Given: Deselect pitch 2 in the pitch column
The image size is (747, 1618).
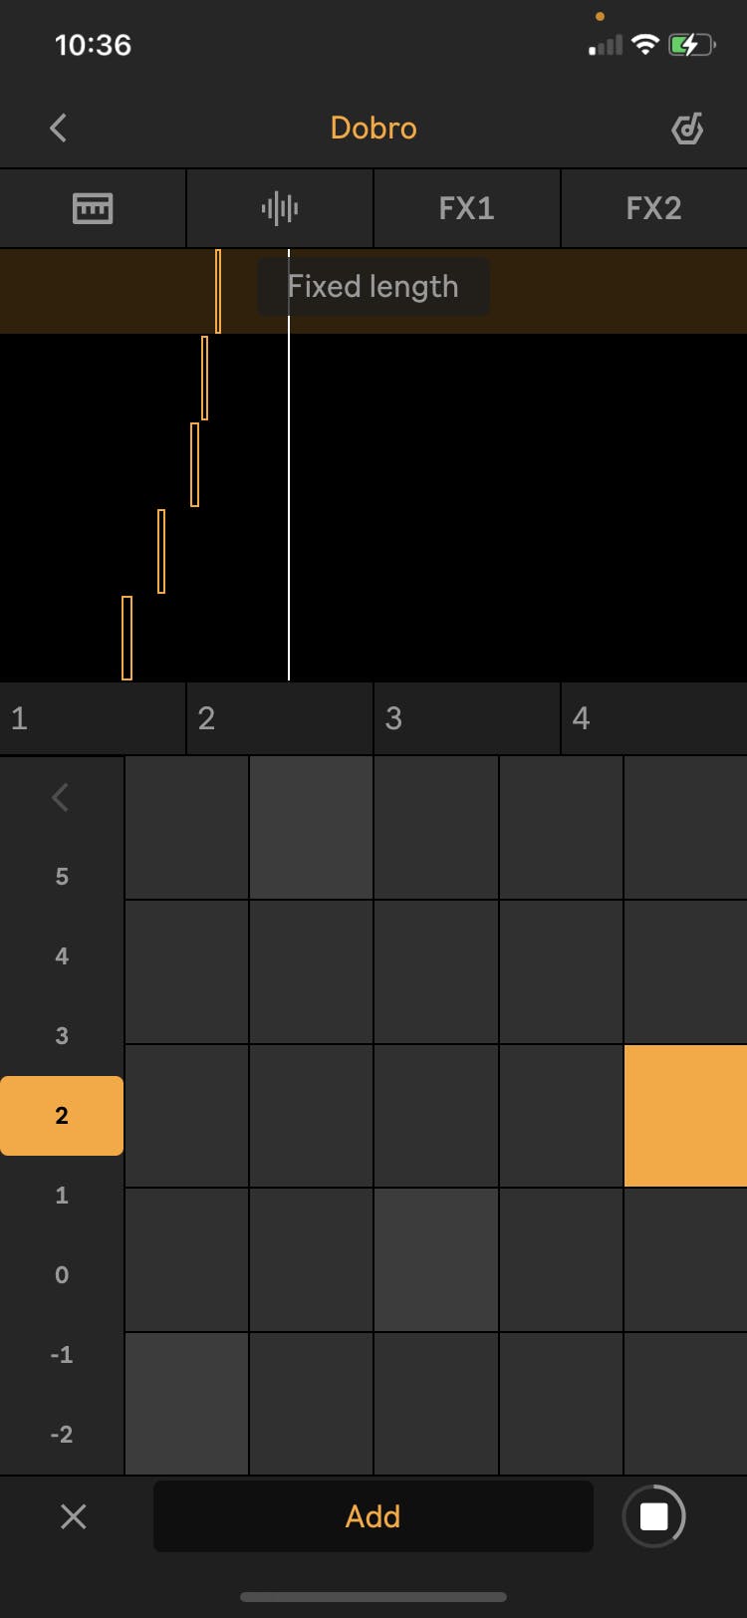Looking at the screenshot, I should tap(62, 1115).
